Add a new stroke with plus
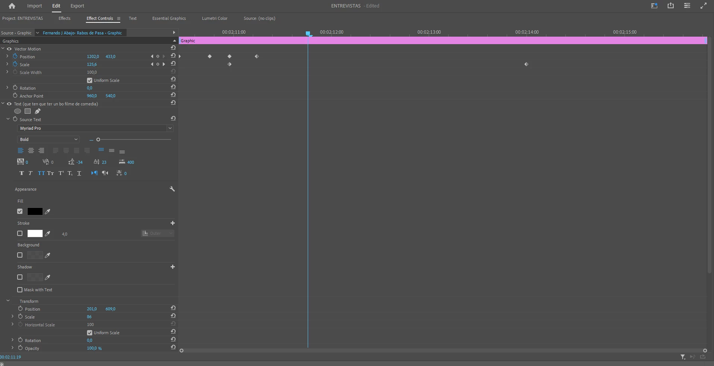The image size is (714, 366). click(x=173, y=223)
